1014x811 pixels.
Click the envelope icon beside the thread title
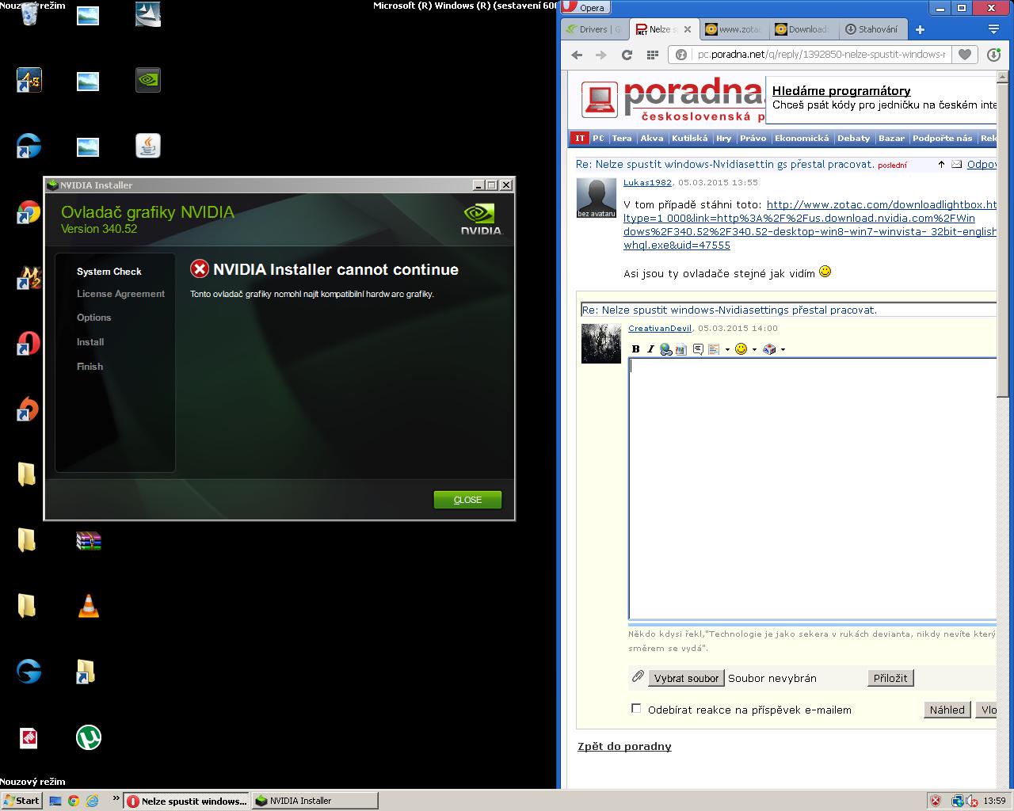point(956,165)
